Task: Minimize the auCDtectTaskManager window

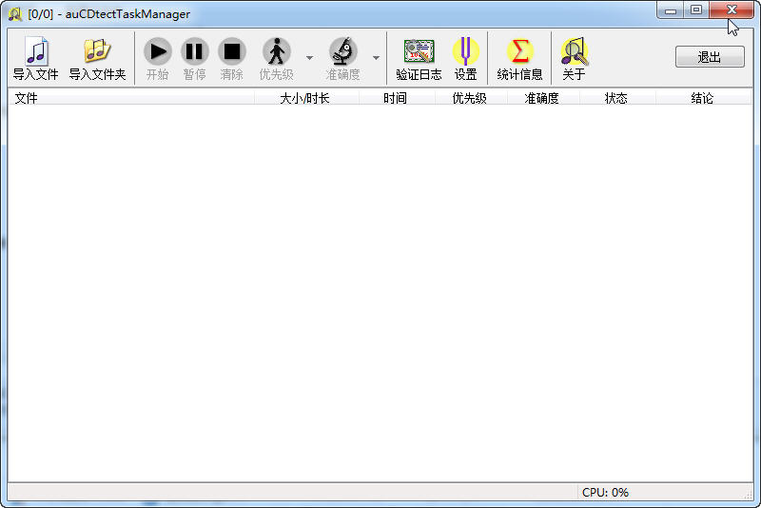Action: click(x=671, y=10)
